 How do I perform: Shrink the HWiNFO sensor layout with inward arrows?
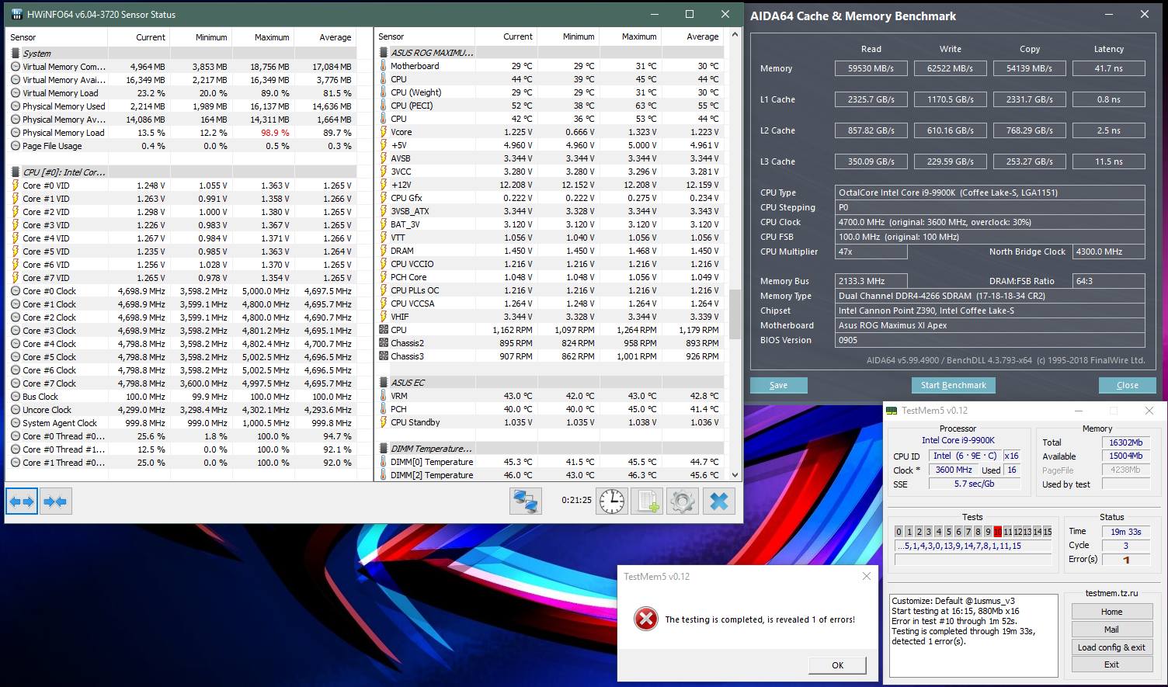pyautogui.click(x=56, y=501)
